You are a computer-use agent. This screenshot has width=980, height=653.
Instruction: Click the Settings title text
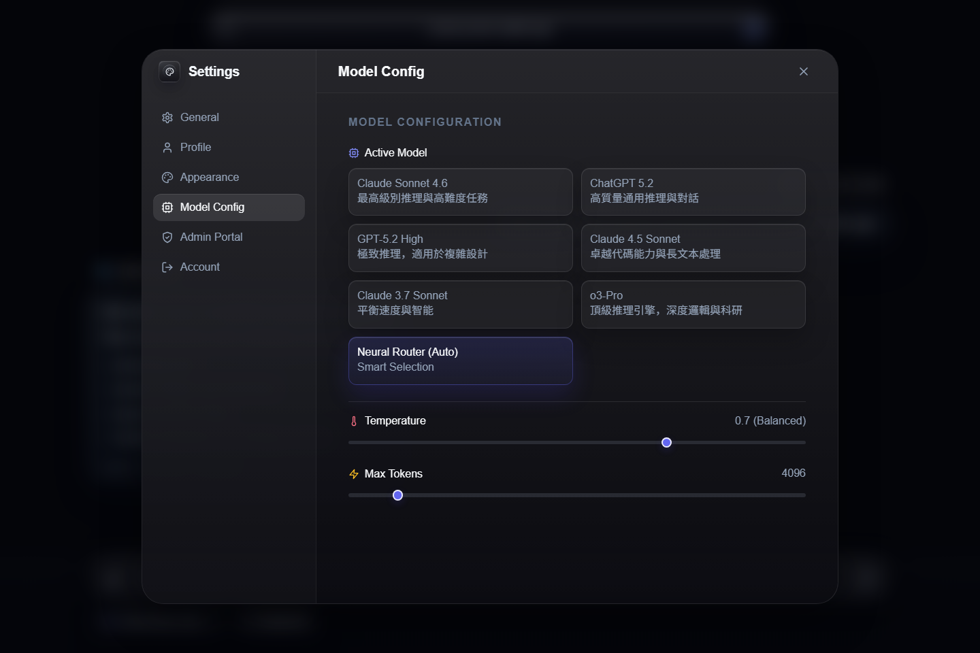[x=214, y=71]
